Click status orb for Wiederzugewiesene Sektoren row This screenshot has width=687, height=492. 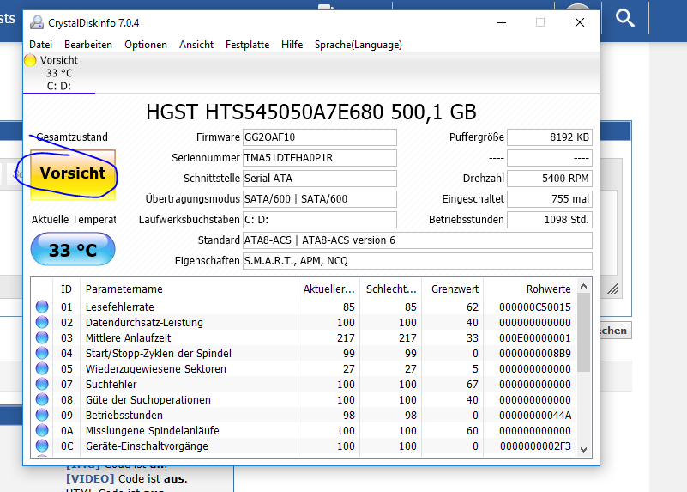[42, 368]
